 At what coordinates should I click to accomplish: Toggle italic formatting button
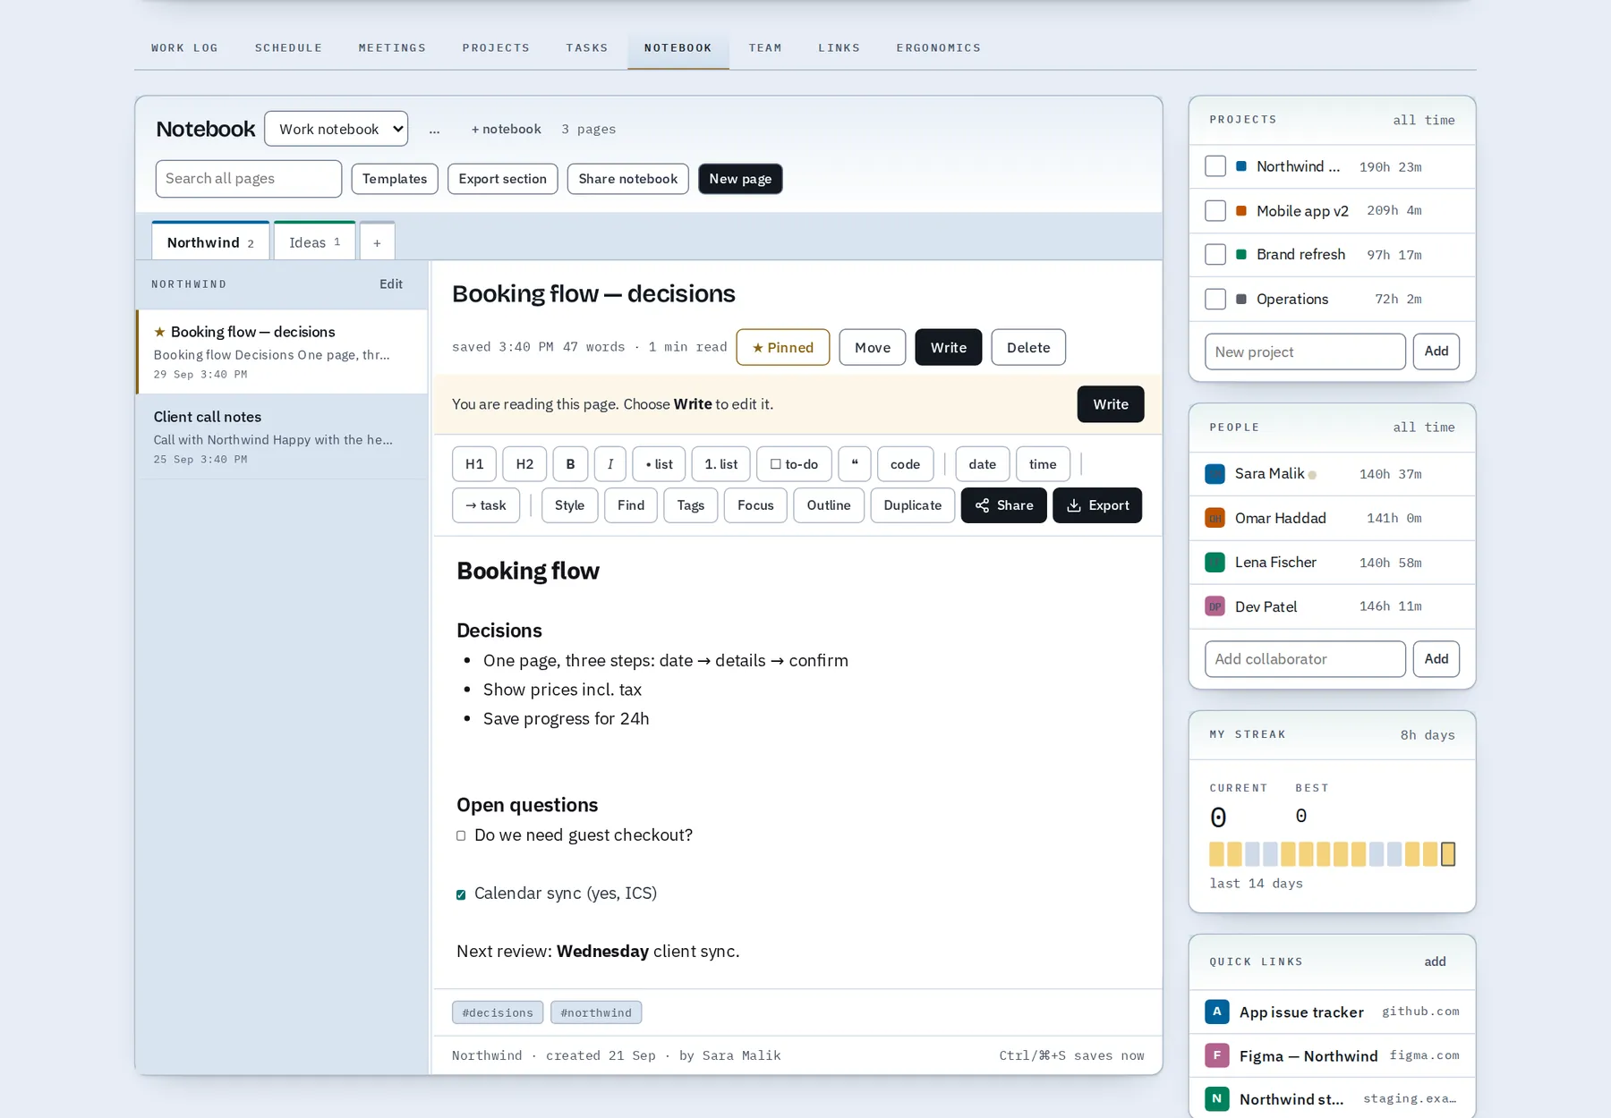610,464
